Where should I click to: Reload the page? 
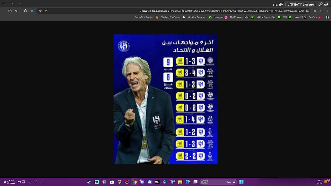[x=315, y=11]
